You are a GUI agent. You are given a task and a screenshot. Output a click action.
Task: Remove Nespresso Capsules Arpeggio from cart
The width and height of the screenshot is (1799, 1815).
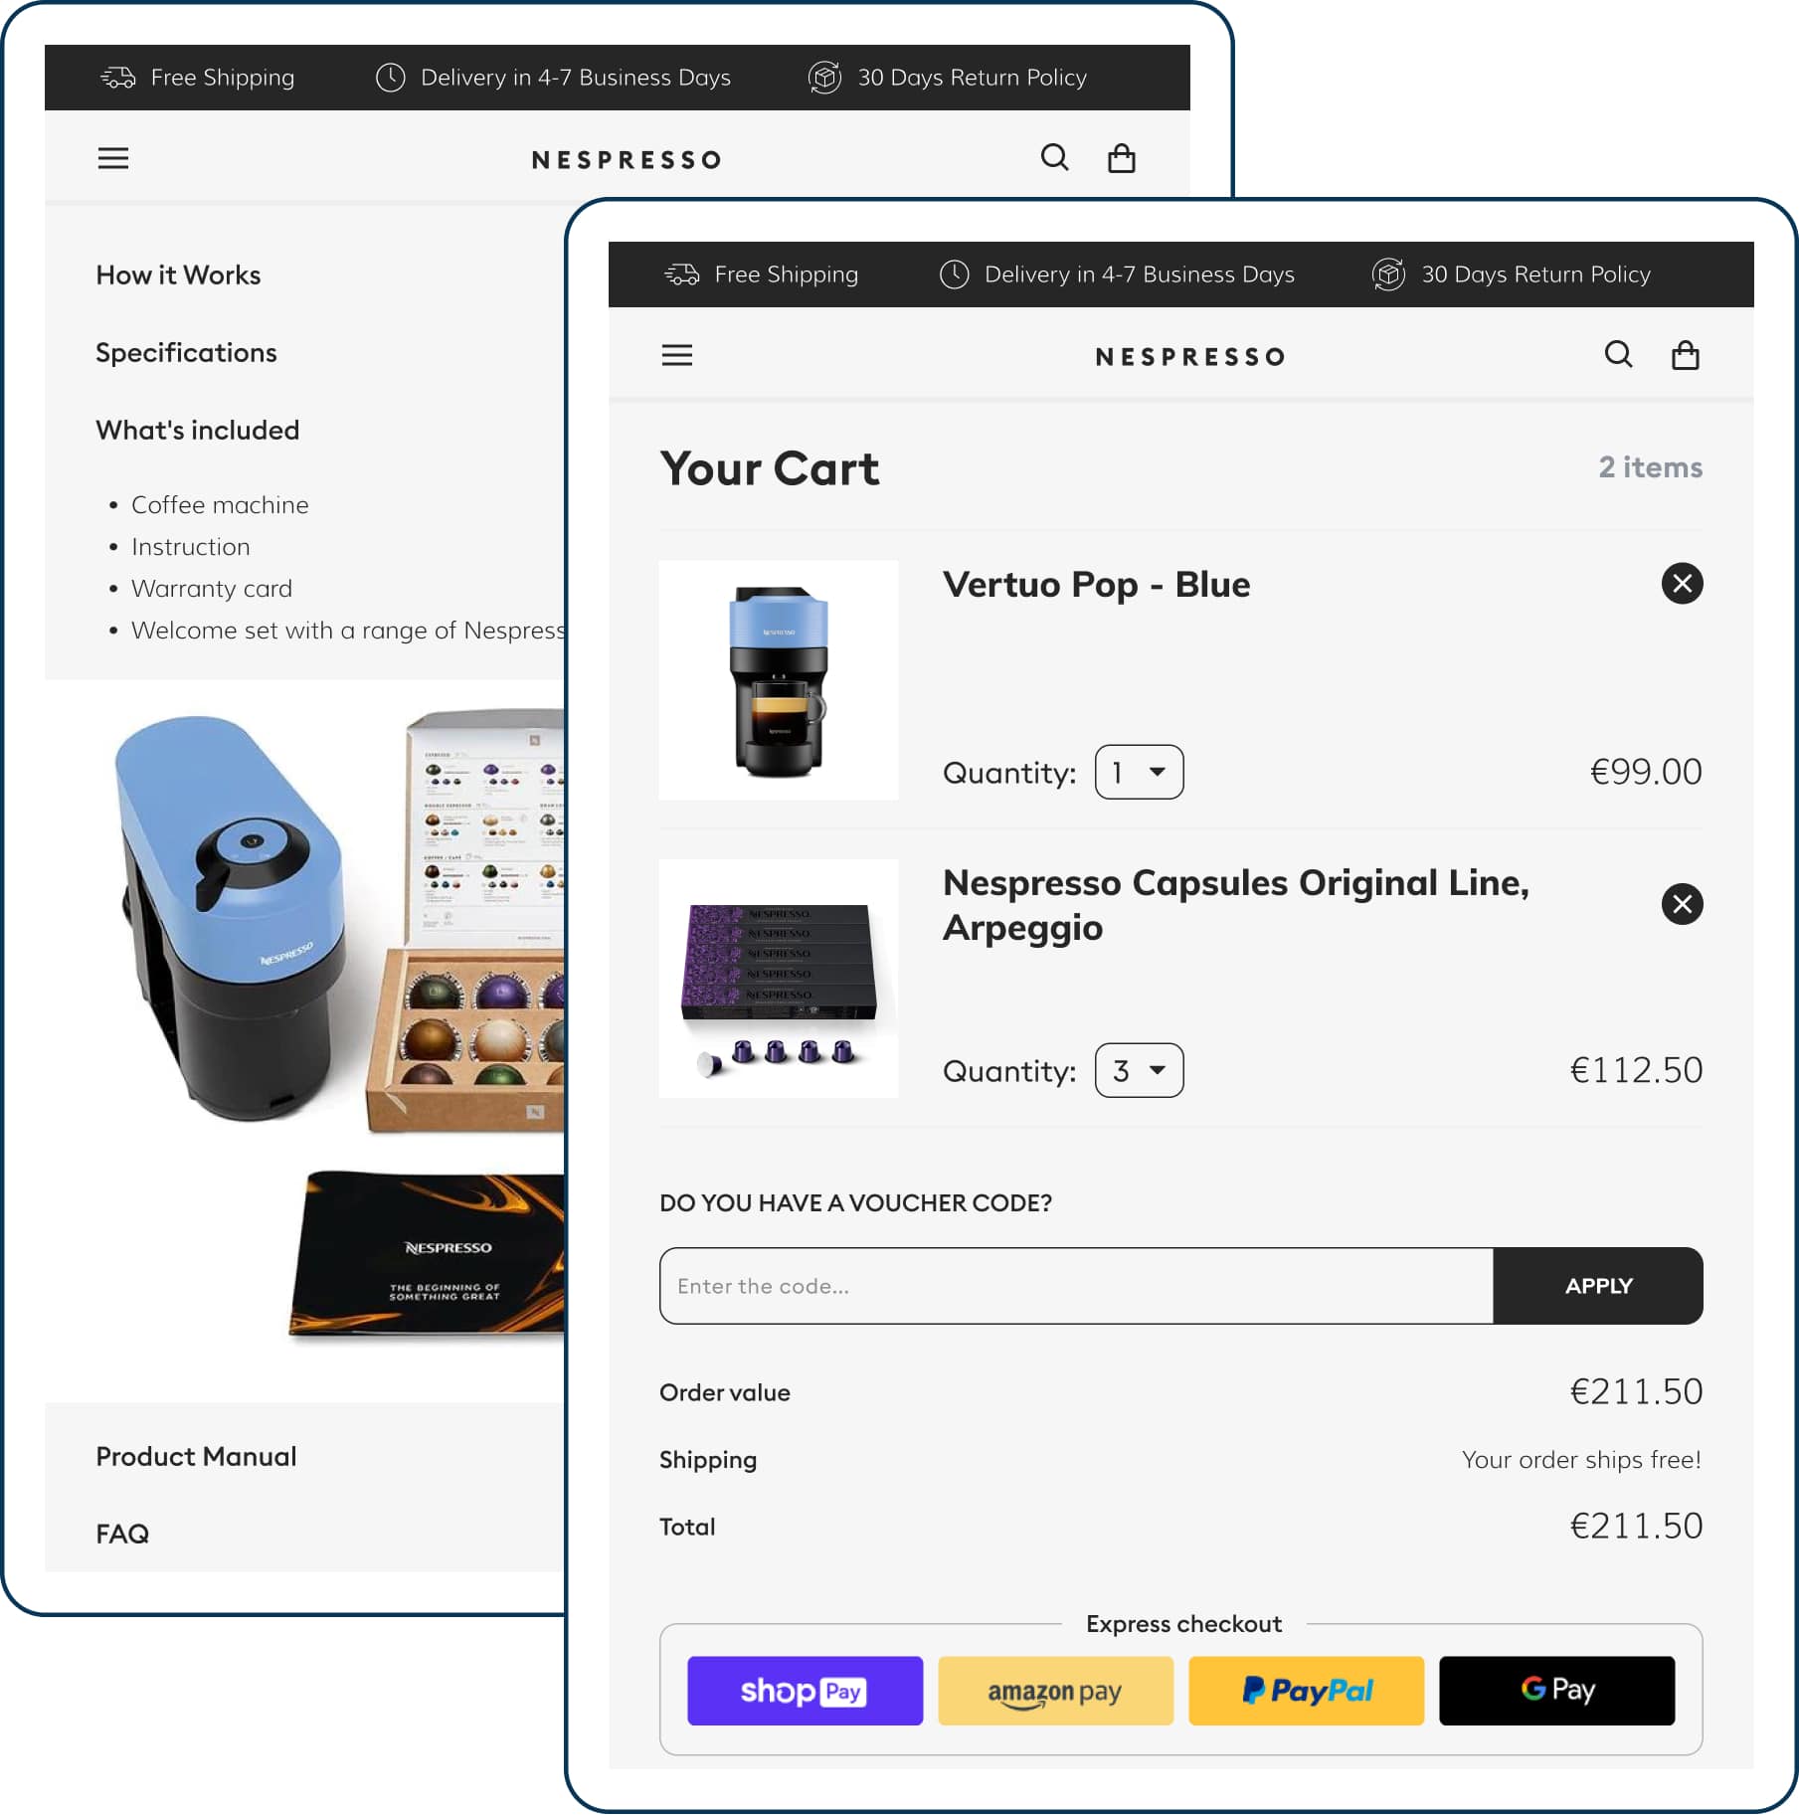1682,904
